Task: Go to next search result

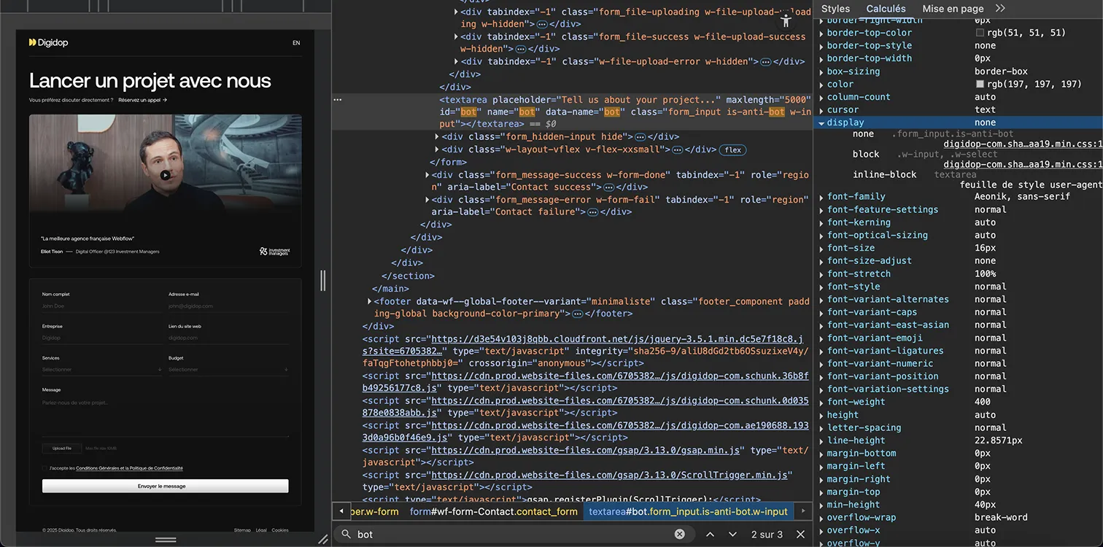Action: tap(732, 535)
